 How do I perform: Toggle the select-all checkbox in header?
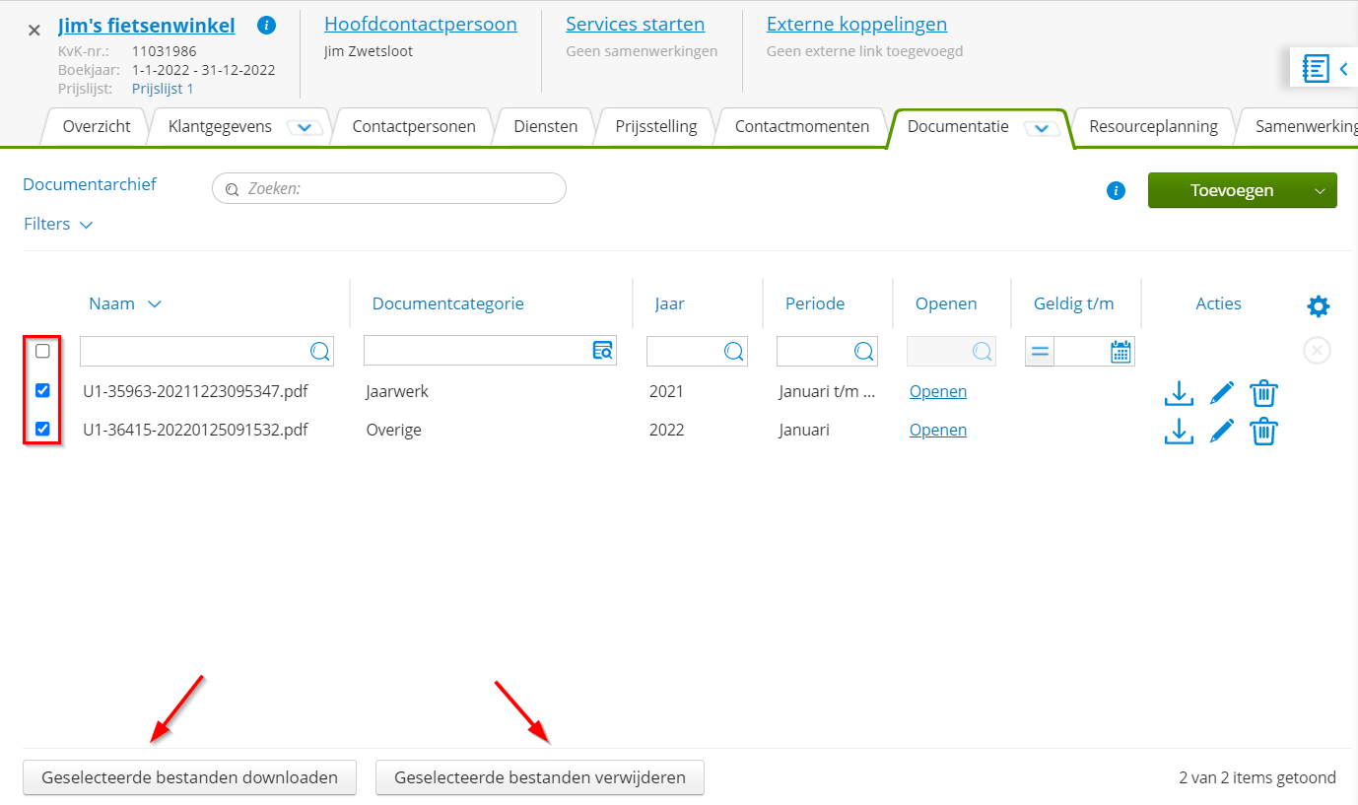point(41,351)
